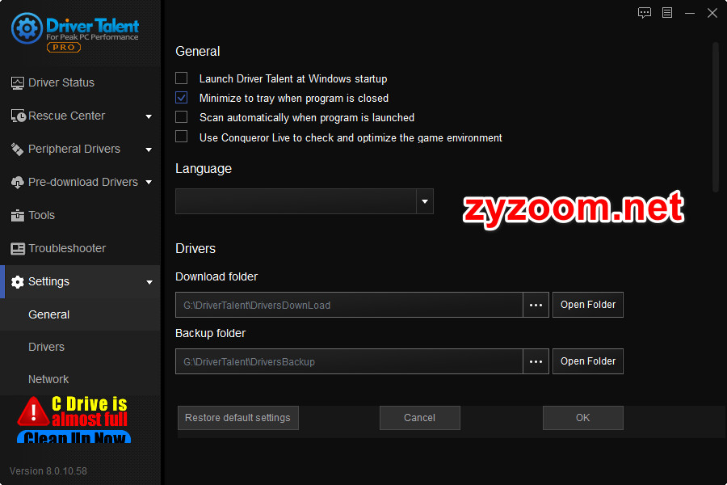Open the Language dropdown arrow
Screen dimensions: 727x485
(x=425, y=201)
